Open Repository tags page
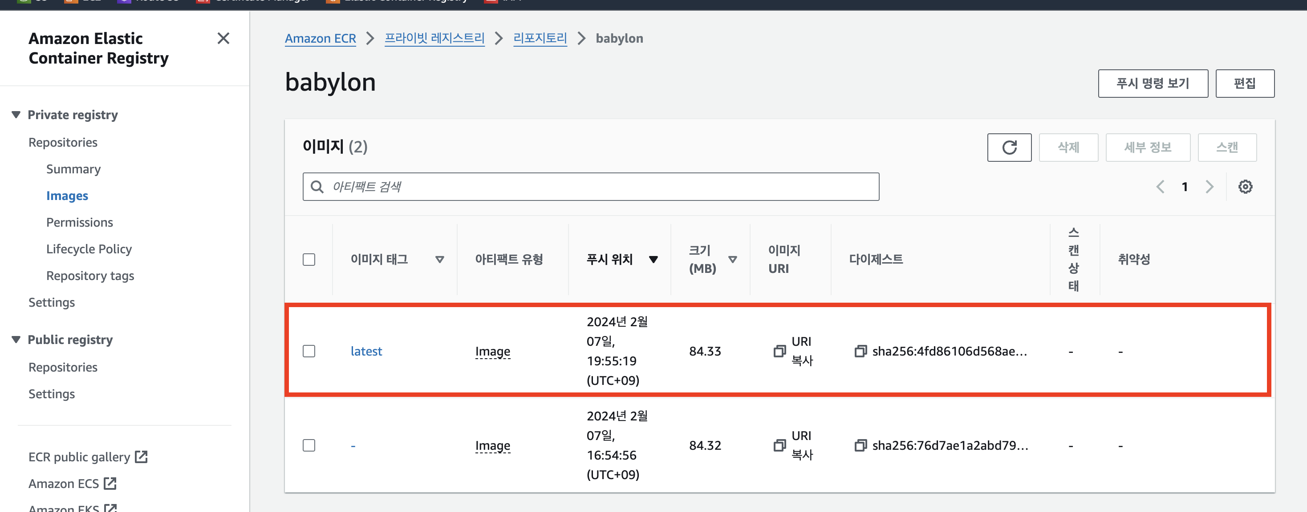 coord(90,276)
